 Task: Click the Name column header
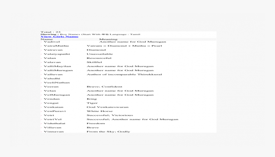(47, 39)
